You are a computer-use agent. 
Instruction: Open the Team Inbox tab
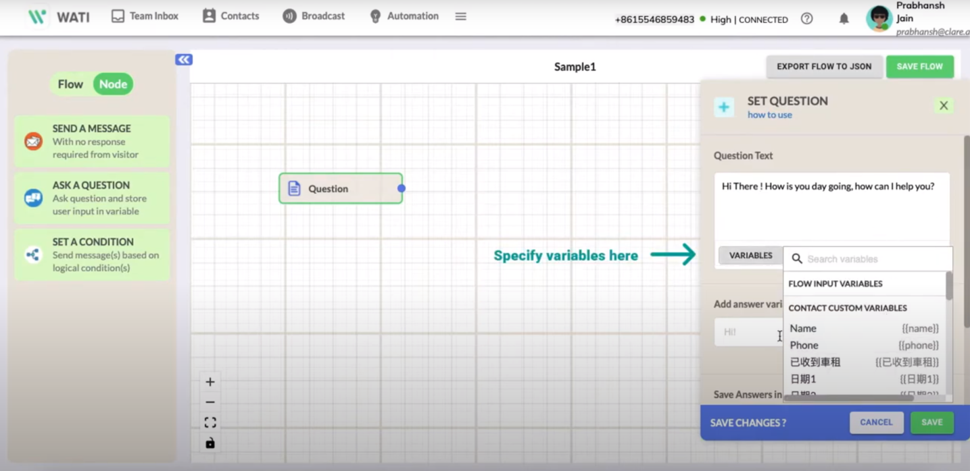145,16
